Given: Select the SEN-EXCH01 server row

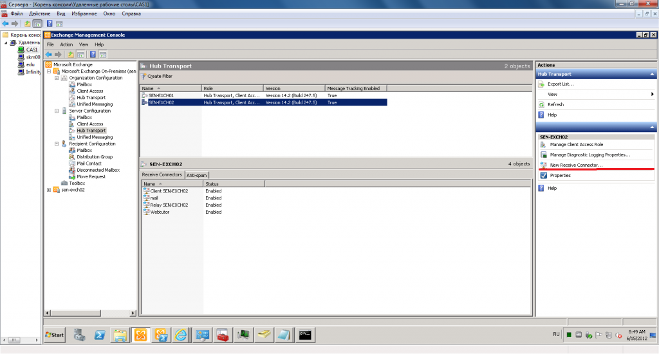Looking at the screenshot, I should tap(162, 95).
